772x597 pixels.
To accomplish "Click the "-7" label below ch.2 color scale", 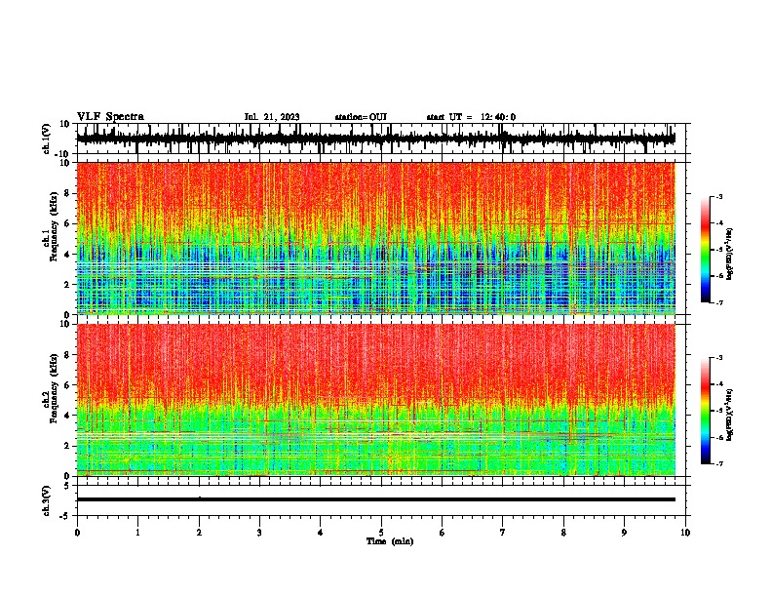I will point(718,464).
